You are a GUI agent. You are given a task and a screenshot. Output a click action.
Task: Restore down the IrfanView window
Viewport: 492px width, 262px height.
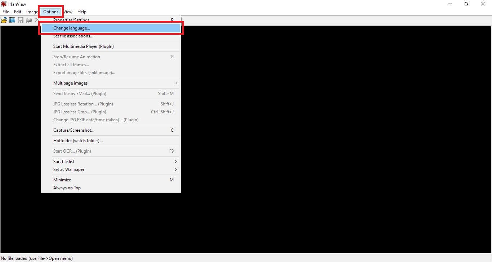pos(467,4)
